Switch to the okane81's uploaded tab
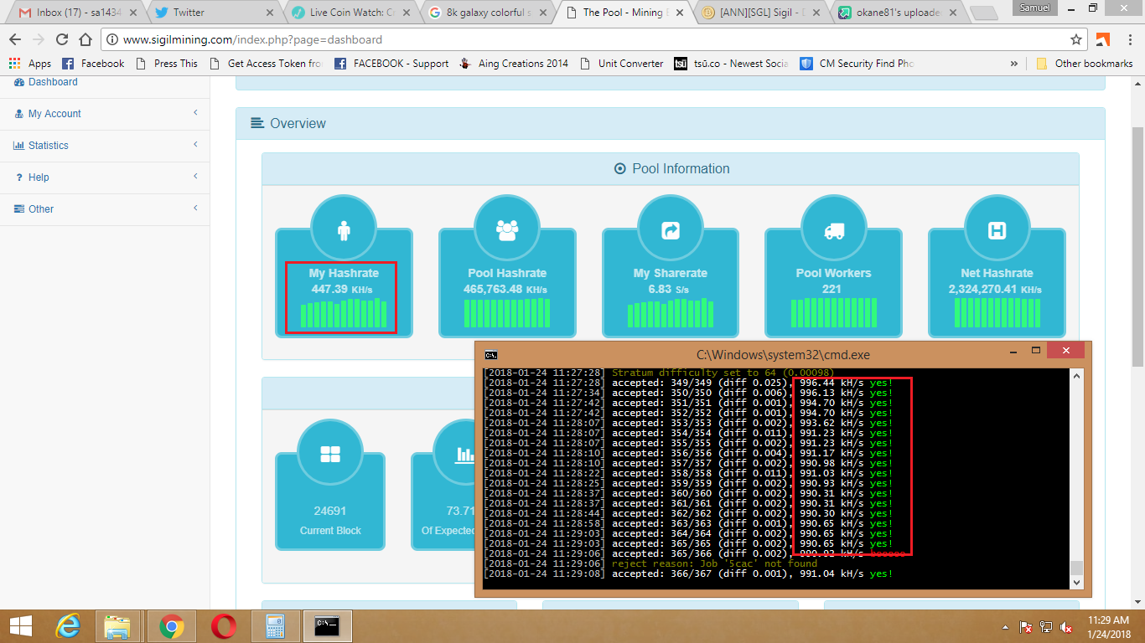 [x=898, y=13]
